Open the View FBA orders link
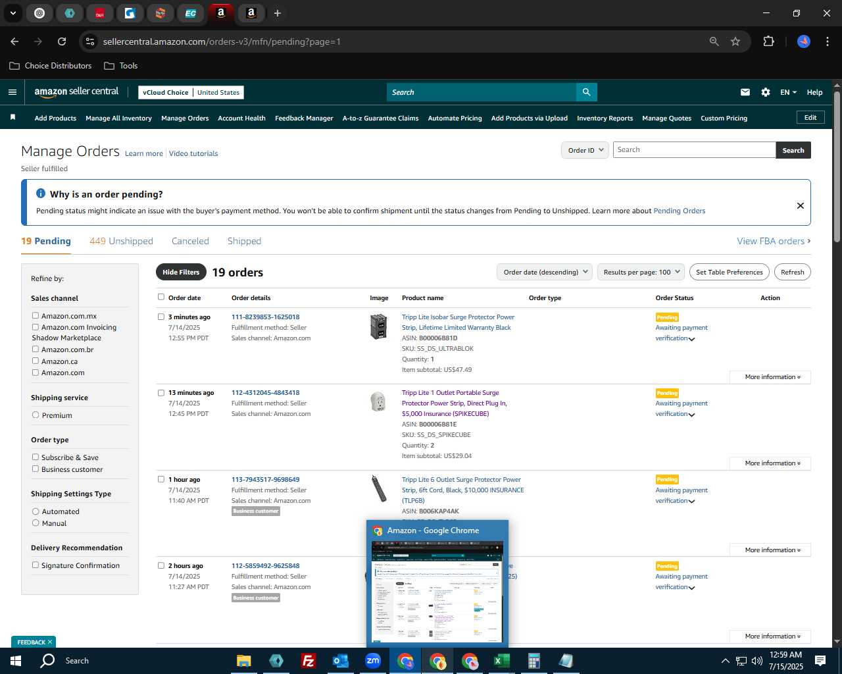 [774, 241]
